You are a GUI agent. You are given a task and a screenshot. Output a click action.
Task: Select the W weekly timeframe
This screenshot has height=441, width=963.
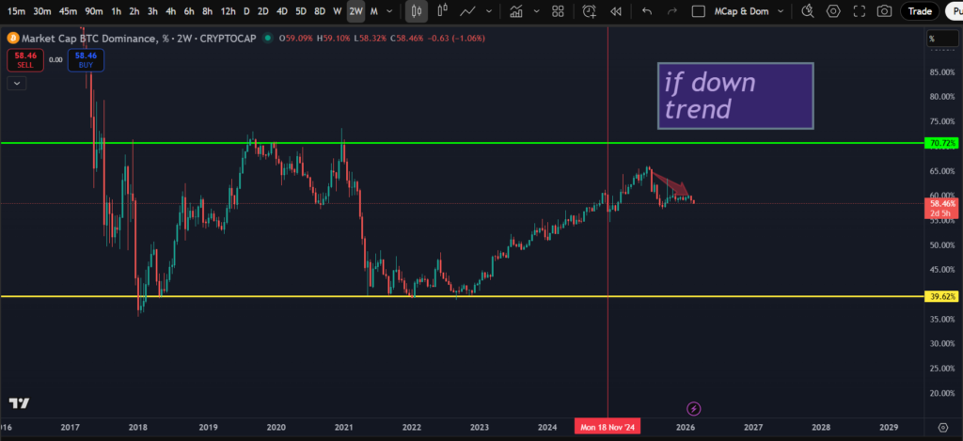(x=337, y=11)
